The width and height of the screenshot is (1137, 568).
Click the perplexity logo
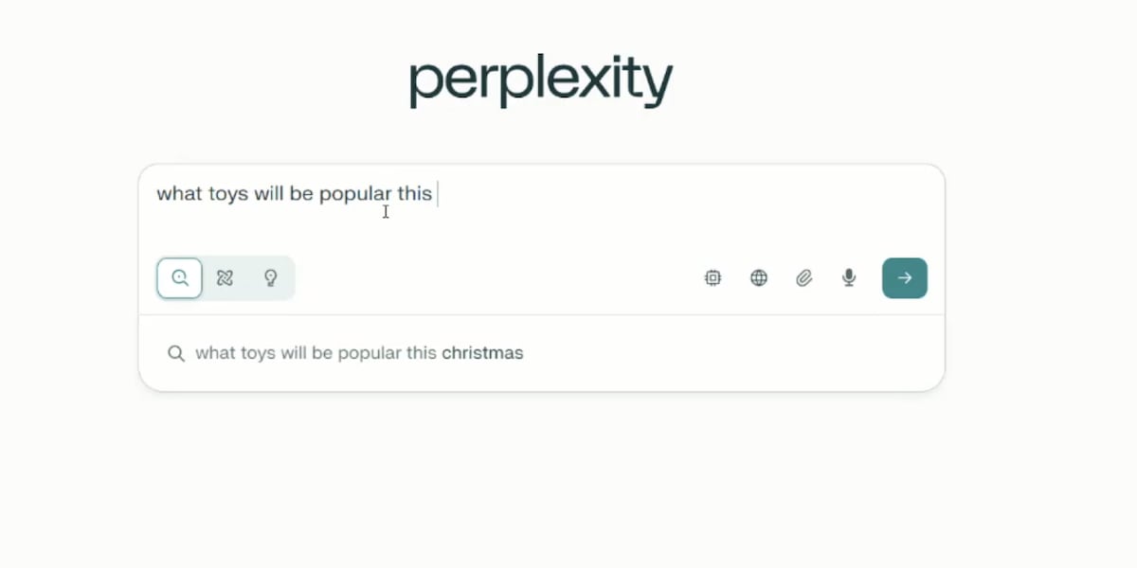coord(541,81)
